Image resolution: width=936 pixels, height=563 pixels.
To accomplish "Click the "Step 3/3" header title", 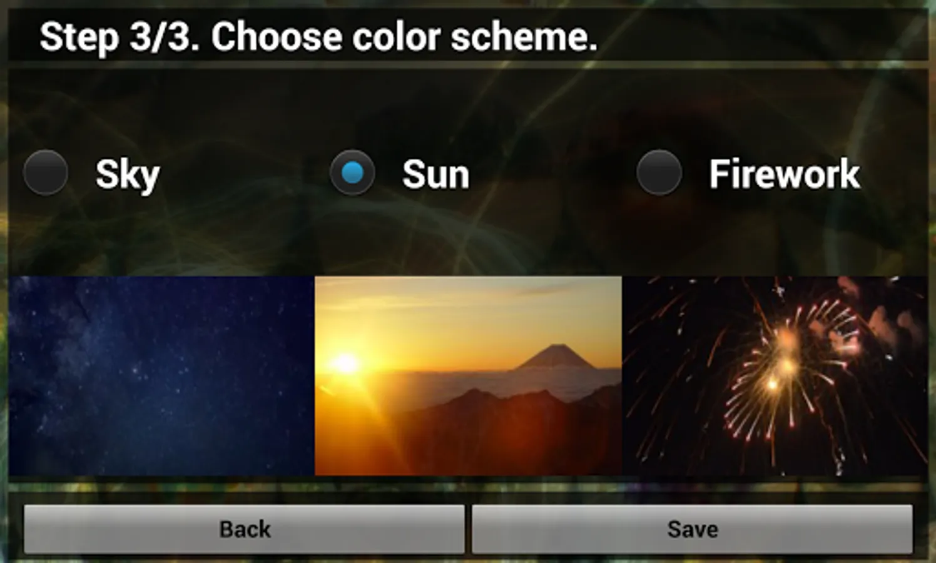I will pyautogui.click(x=120, y=37).
